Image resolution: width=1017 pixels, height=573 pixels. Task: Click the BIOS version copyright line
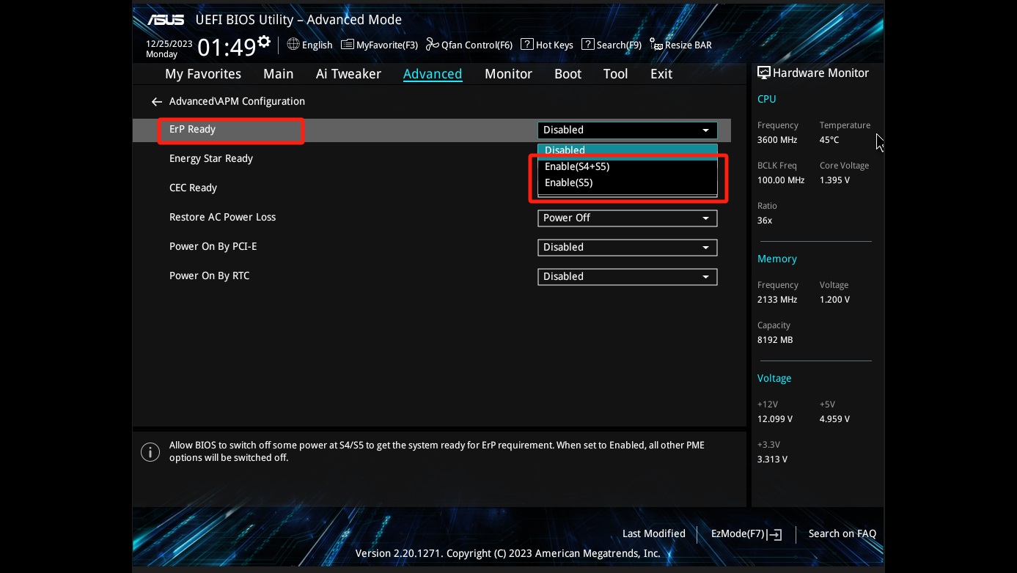[x=508, y=553]
